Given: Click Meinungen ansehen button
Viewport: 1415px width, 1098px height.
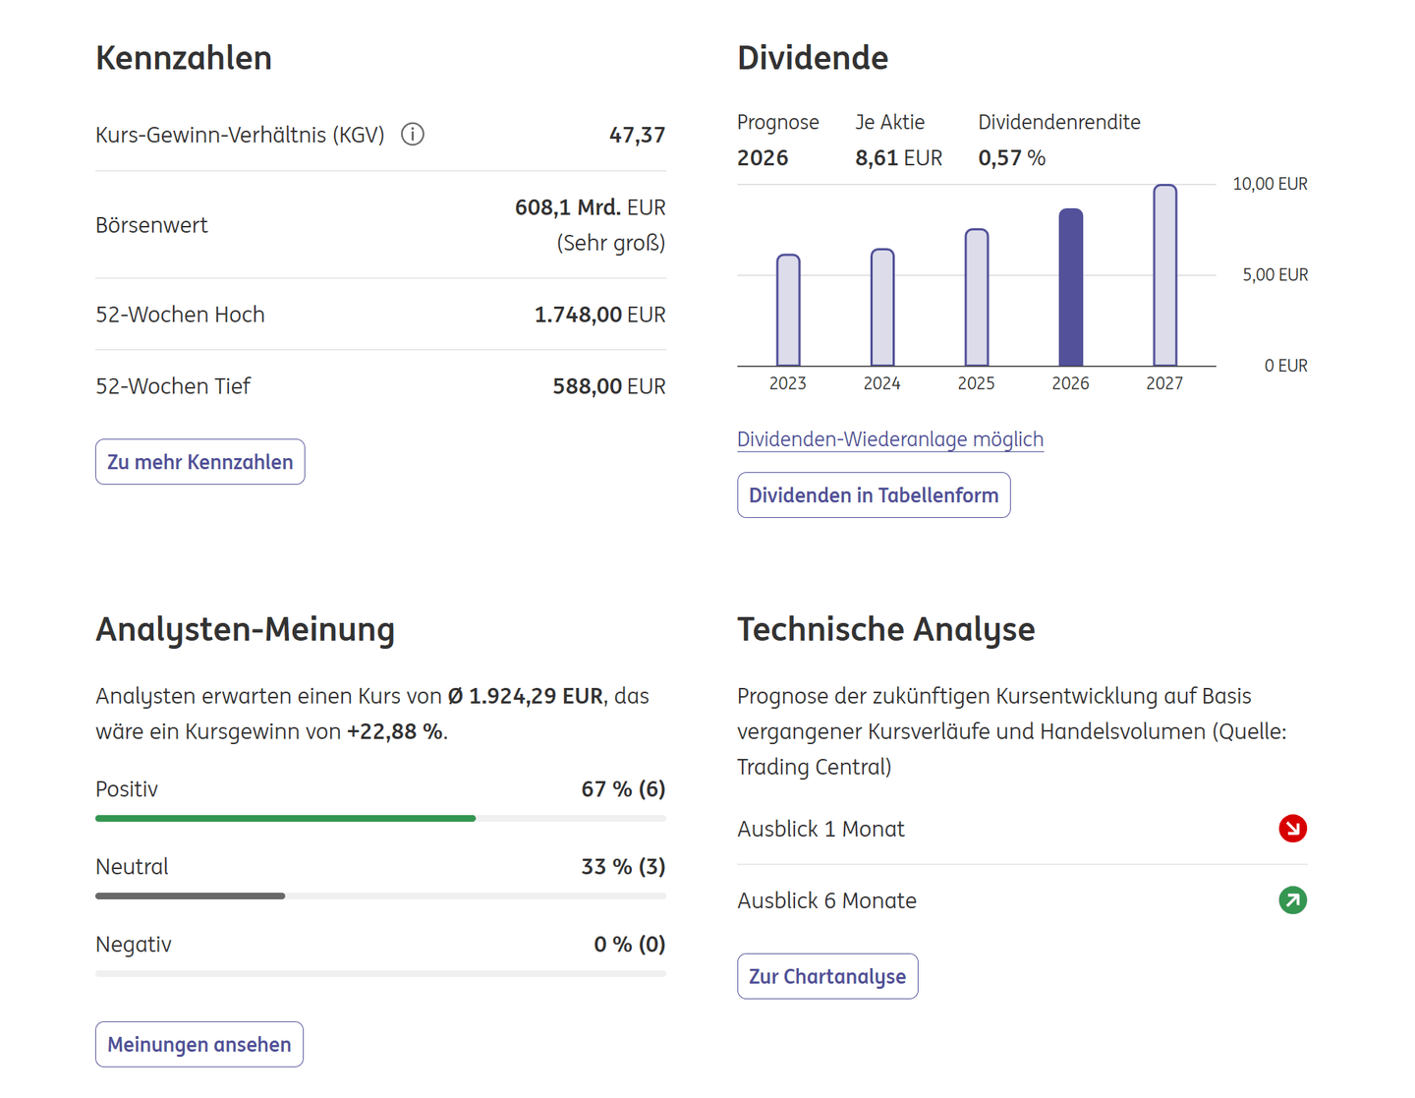Looking at the screenshot, I should pos(199,1044).
